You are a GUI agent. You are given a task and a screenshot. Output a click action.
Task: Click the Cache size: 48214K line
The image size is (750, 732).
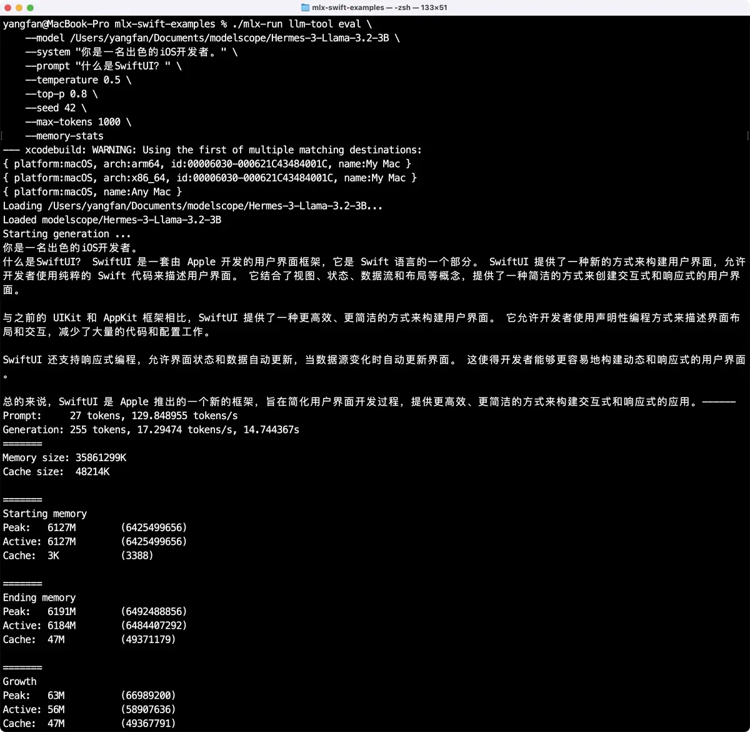[x=56, y=472]
